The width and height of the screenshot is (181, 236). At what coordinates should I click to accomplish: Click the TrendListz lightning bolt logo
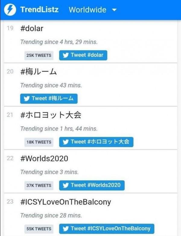[10, 10]
